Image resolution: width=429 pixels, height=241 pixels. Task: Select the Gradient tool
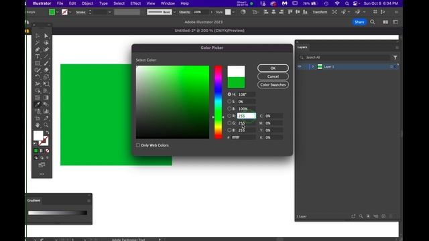46,98
